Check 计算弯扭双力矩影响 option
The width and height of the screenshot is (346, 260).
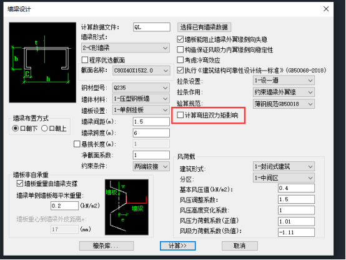tap(180, 115)
